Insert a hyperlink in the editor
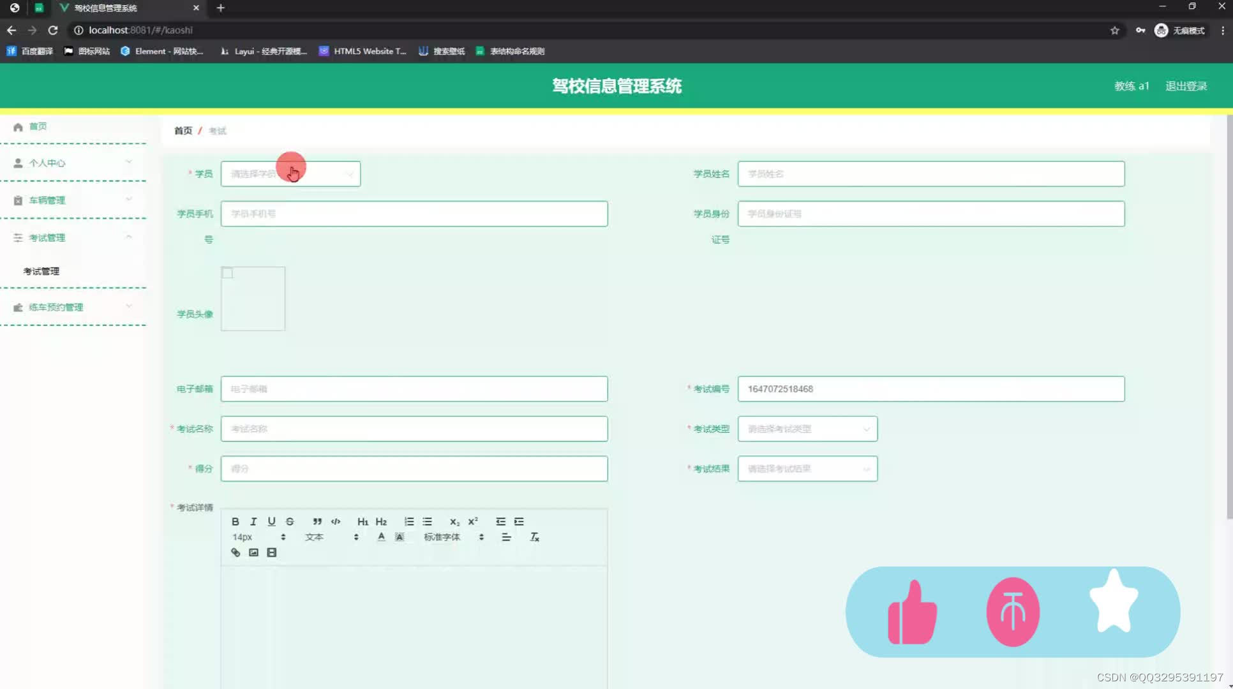 click(x=235, y=552)
